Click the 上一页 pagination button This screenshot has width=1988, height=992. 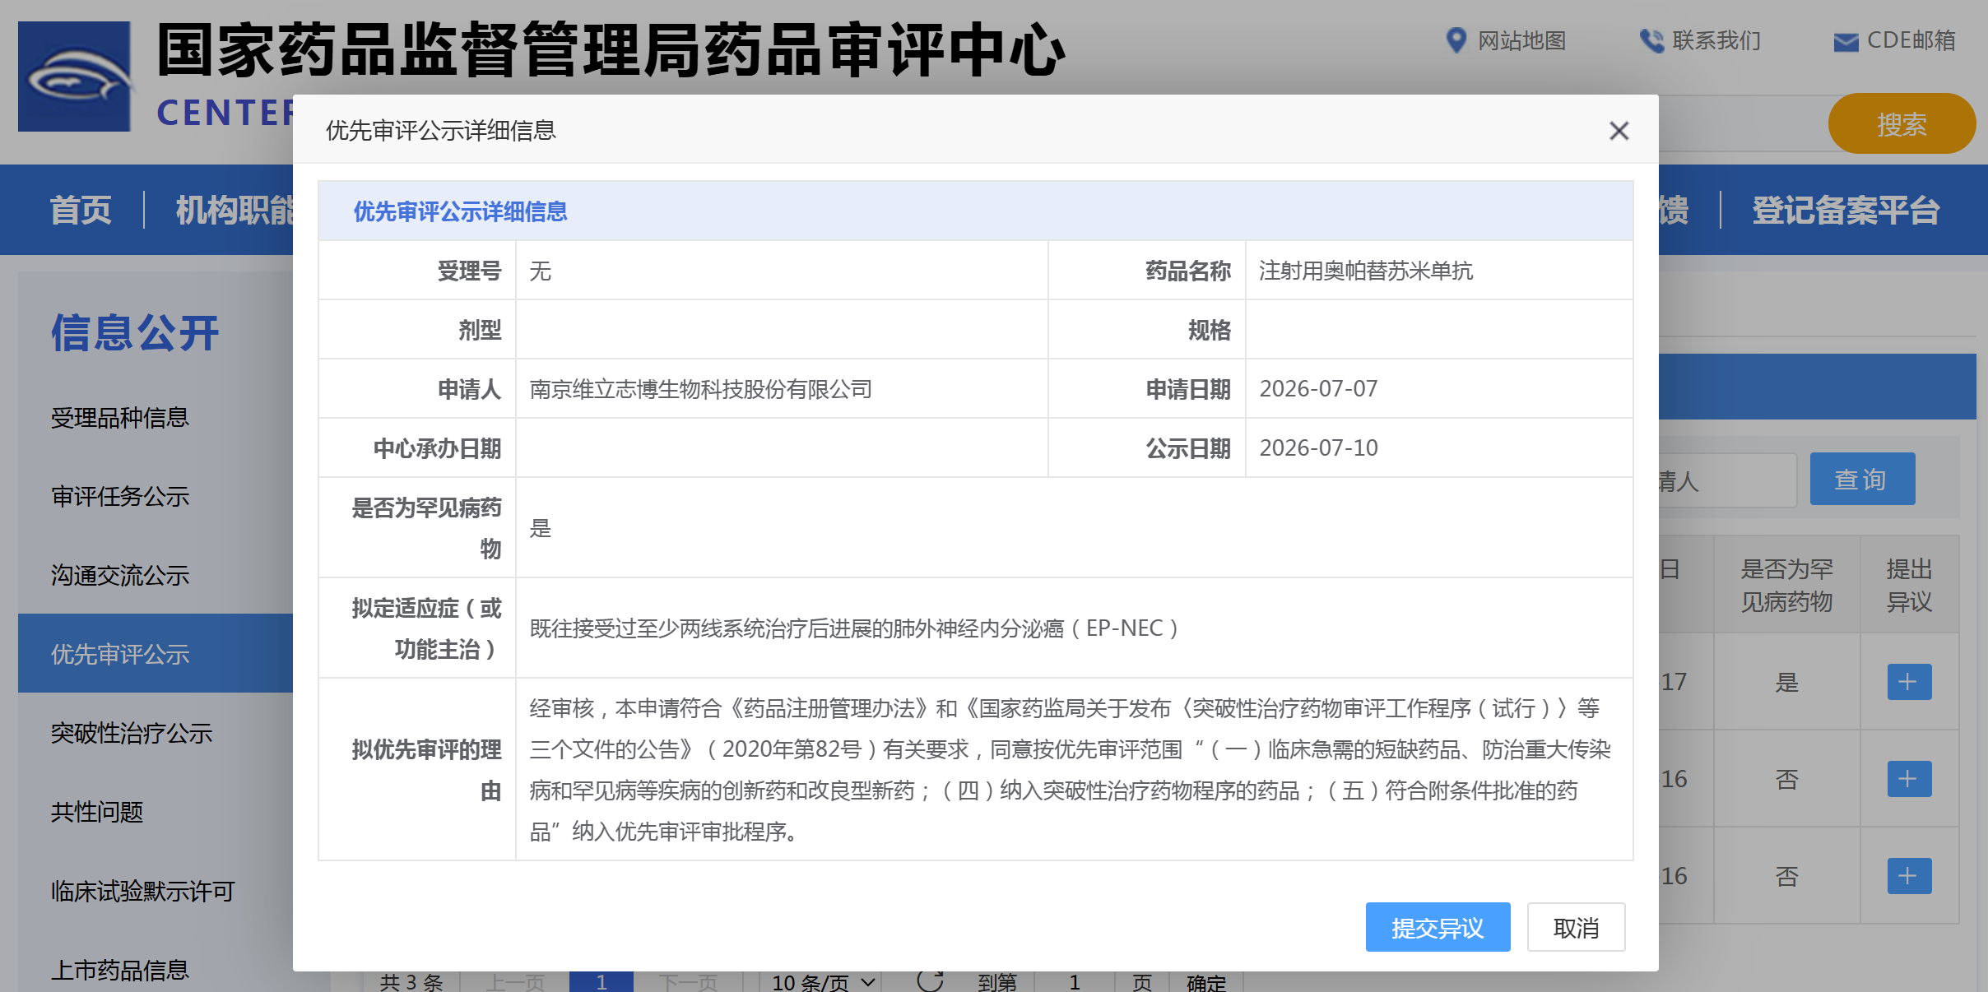[515, 982]
